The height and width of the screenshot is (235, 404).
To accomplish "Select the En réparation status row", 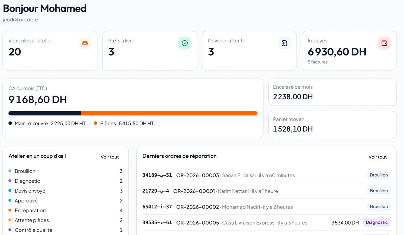I will pyautogui.click(x=65, y=211).
